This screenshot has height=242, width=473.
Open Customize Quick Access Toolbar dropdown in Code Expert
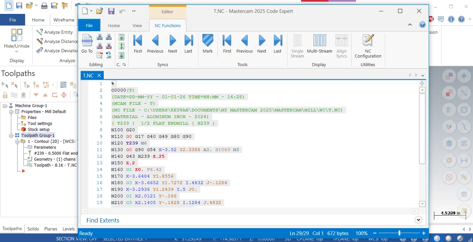point(134,11)
